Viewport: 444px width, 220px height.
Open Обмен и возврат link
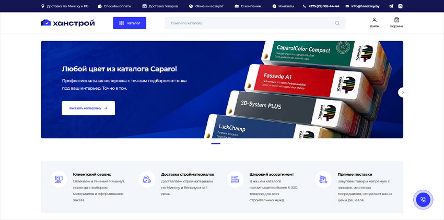pyautogui.click(x=206, y=6)
